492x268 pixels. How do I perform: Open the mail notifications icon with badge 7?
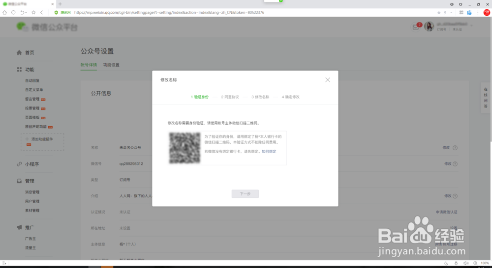[416, 27]
